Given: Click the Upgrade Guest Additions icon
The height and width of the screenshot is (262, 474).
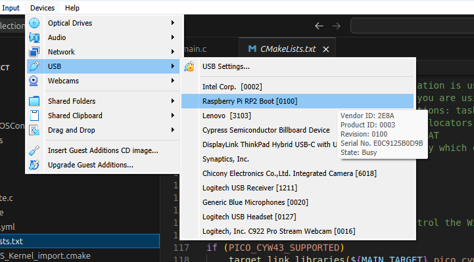Looking at the screenshot, I should click(x=34, y=165).
